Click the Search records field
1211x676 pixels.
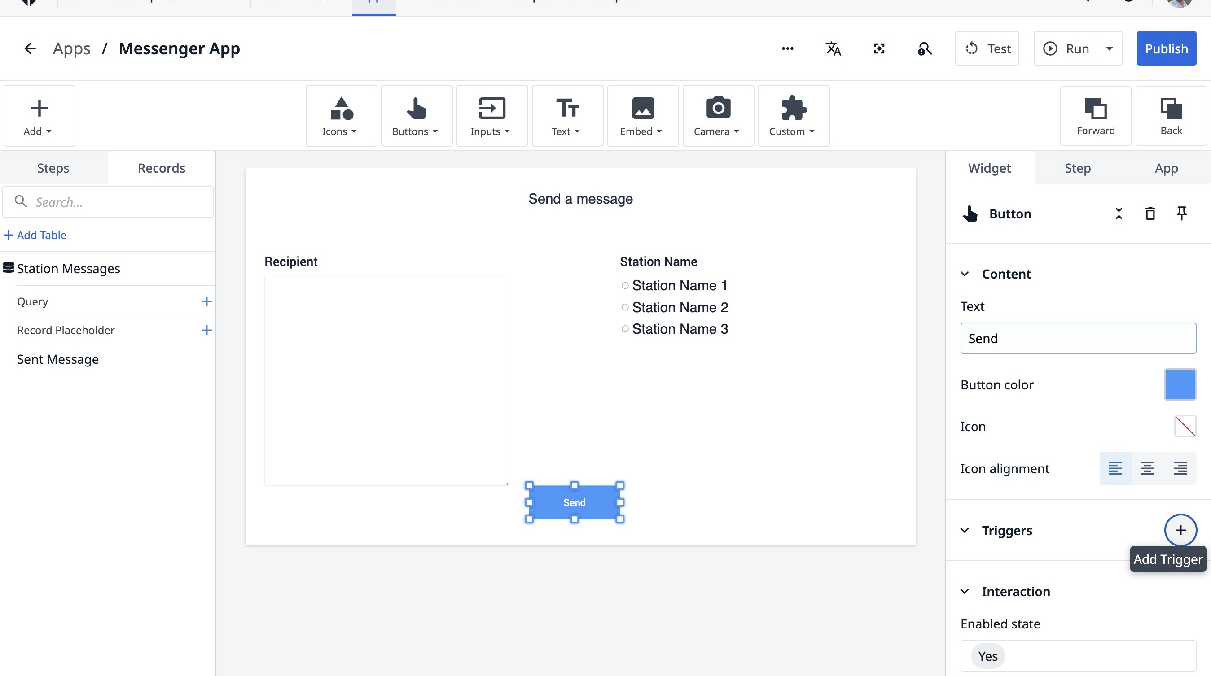[108, 202]
